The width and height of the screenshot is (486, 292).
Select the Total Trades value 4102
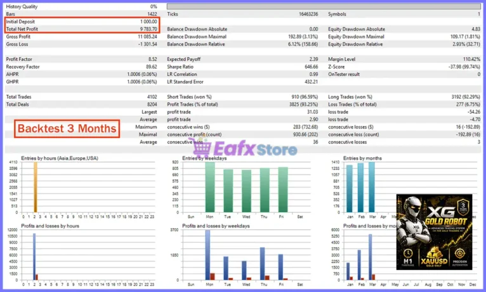(x=152, y=97)
